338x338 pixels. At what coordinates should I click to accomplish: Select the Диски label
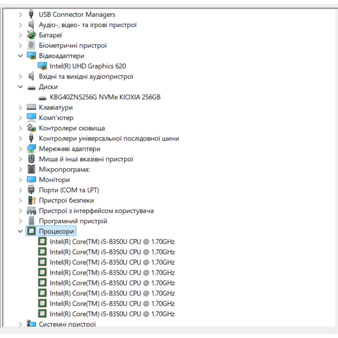coord(48,87)
